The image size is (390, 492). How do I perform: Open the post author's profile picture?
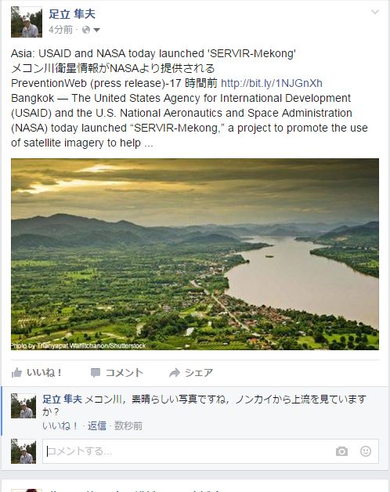click(x=27, y=22)
